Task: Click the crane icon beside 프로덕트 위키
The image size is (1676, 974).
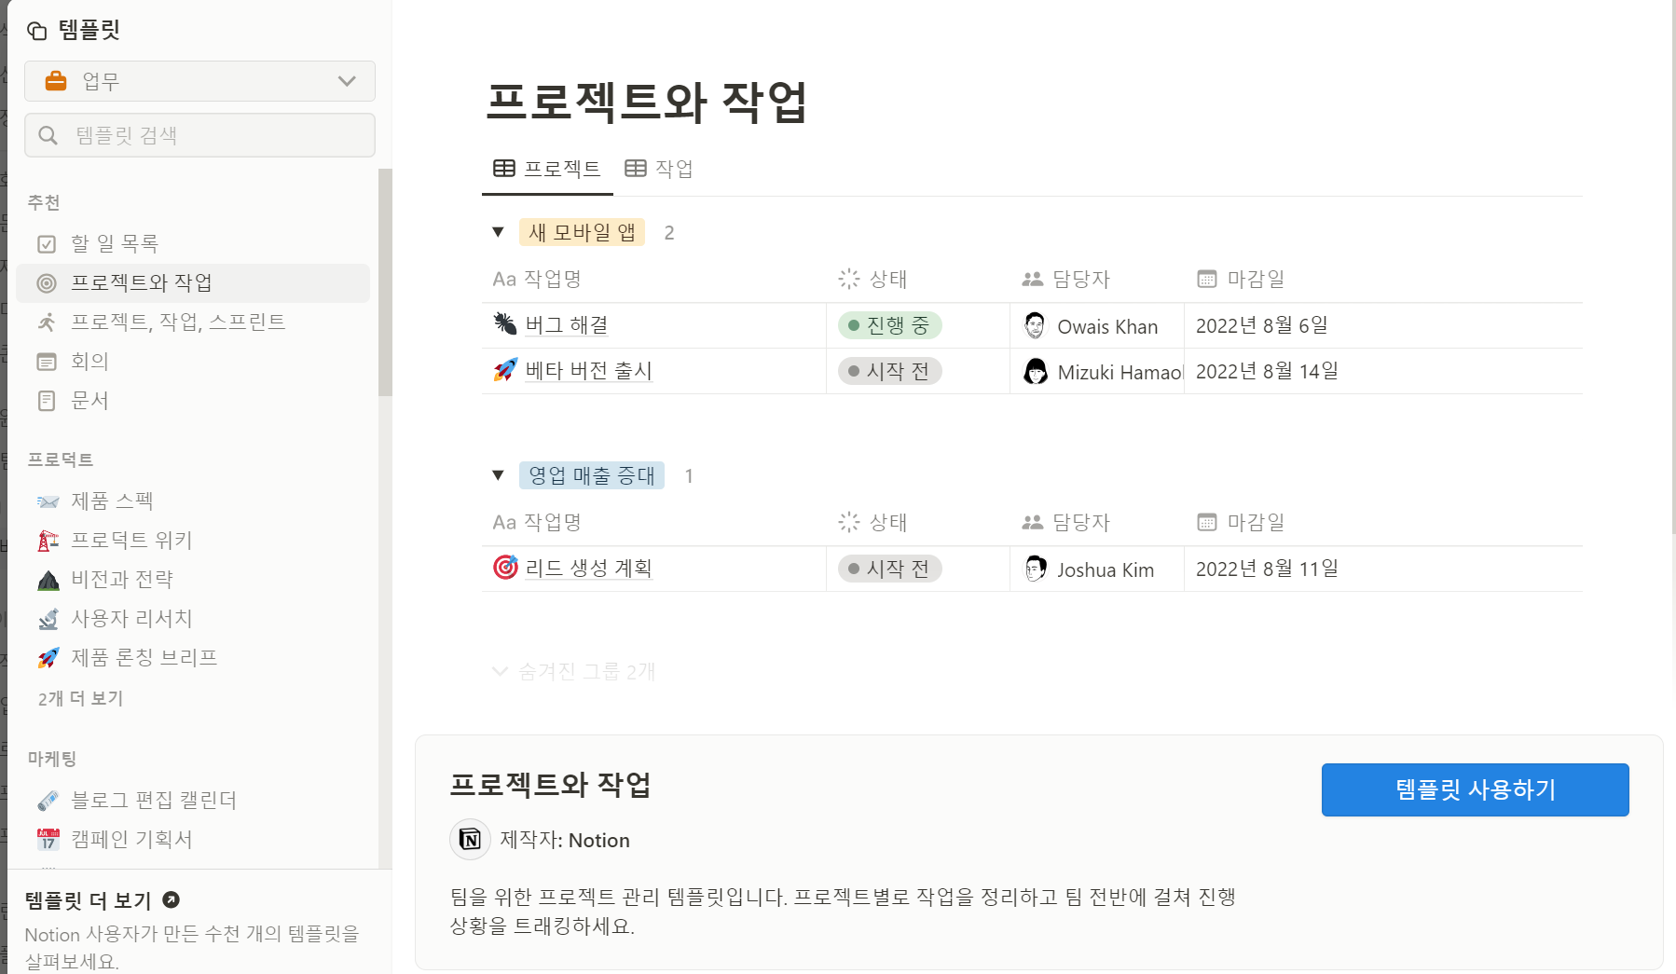Action: click(x=48, y=541)
